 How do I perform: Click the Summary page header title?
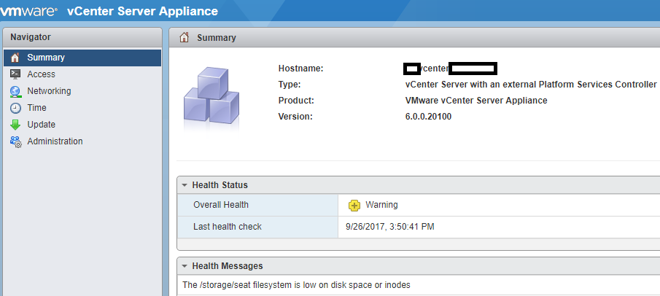tap(217, 38)
